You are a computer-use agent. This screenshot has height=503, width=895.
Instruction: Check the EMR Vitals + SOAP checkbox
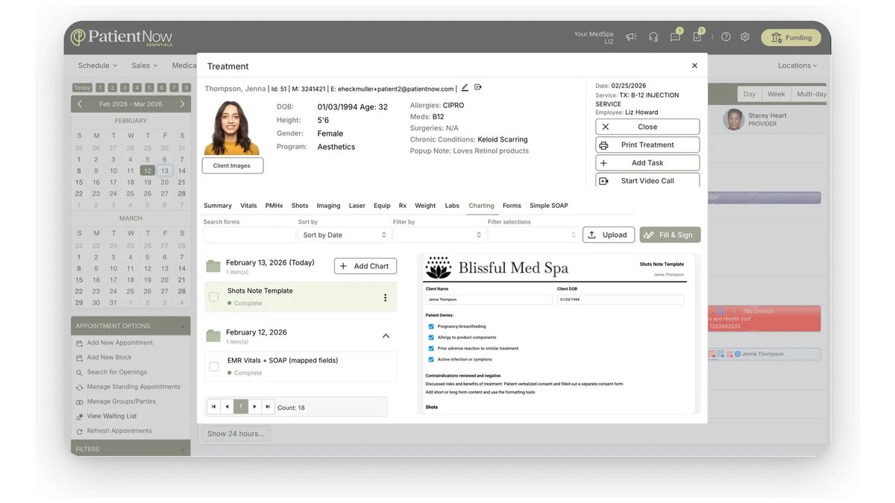point(214,366)
